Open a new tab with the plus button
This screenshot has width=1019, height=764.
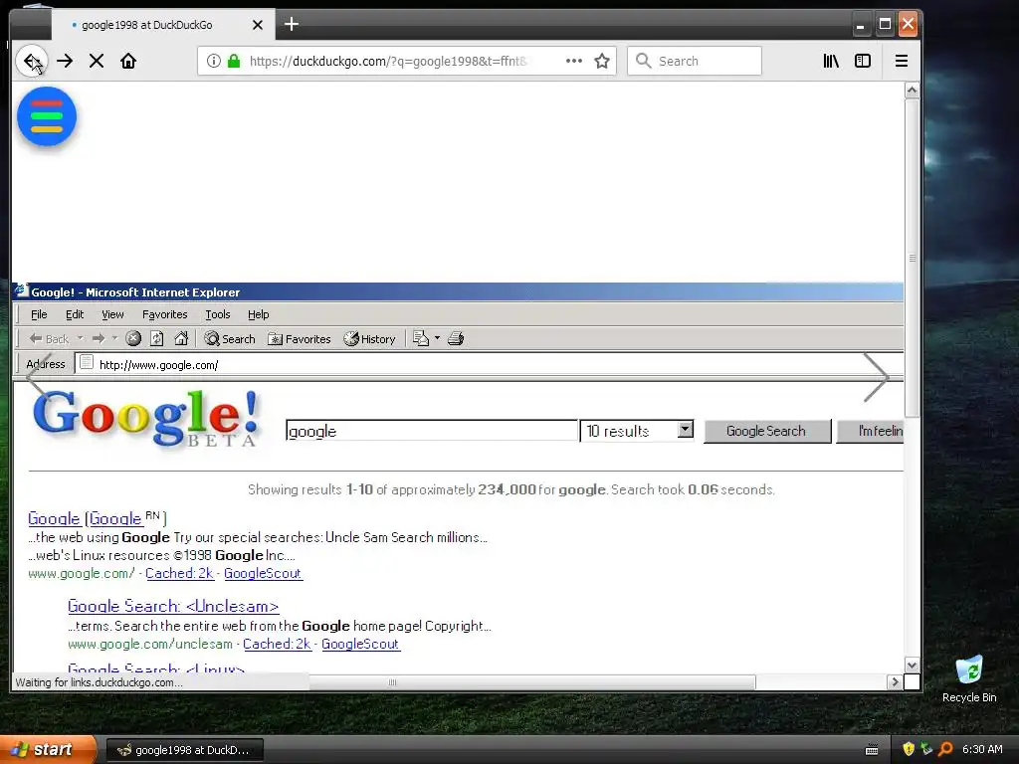click(x=292, y=24)
